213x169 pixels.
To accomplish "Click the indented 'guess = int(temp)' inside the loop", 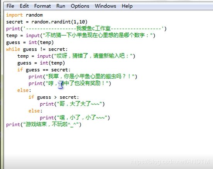I will click(41, 63).
